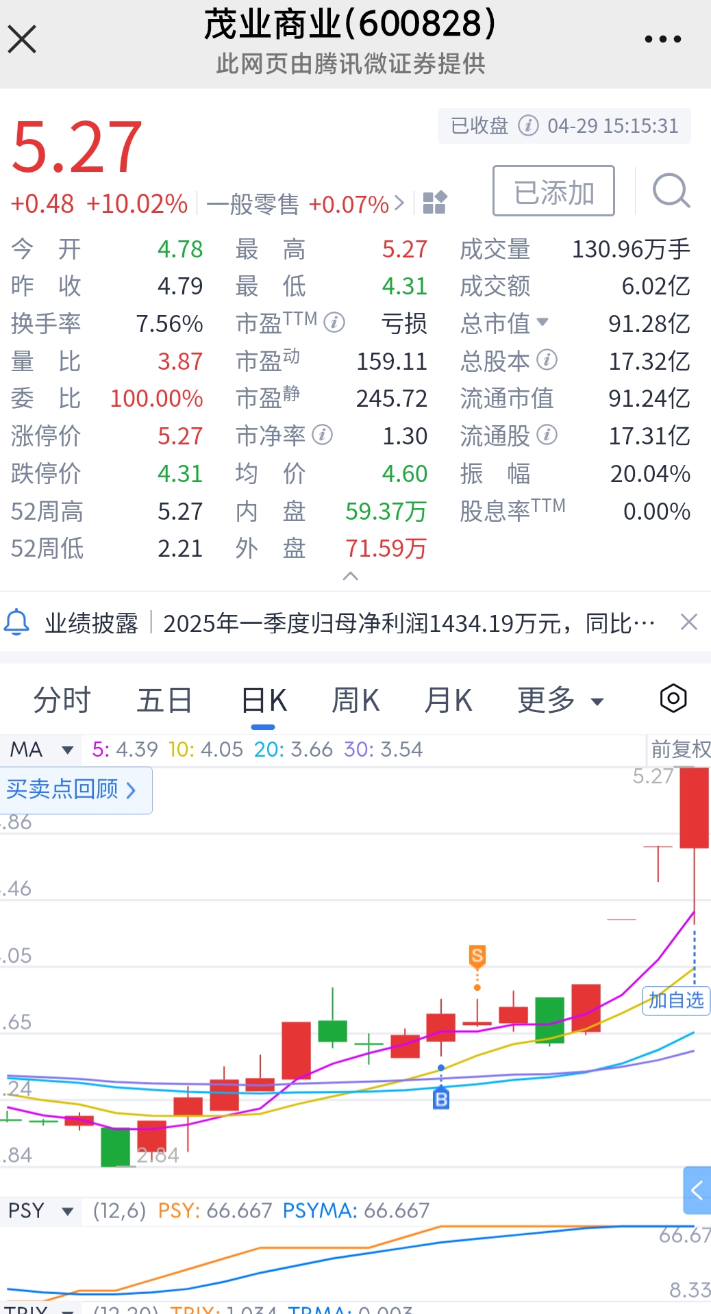711x1314 pixels.
Task: Tap the 振幅 20.04% value
Action: 650,473
